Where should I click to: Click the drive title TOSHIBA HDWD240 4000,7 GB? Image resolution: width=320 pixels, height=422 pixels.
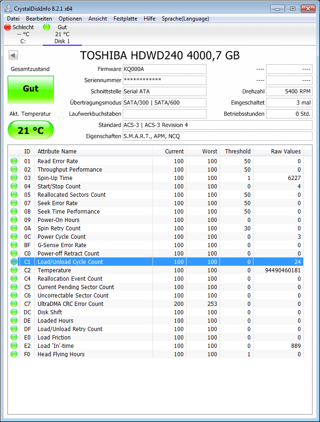160,55
